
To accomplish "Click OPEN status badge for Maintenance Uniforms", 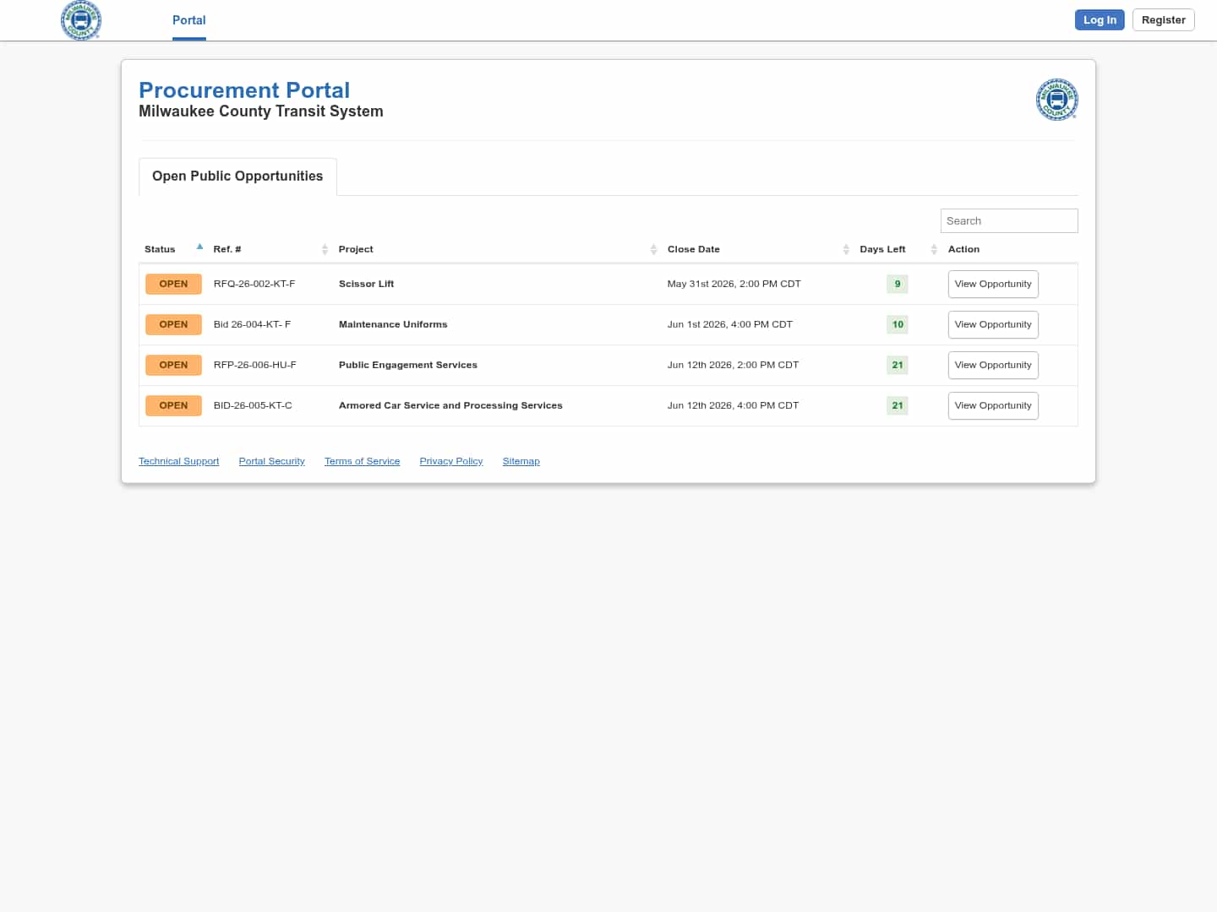I will [173, 324].
